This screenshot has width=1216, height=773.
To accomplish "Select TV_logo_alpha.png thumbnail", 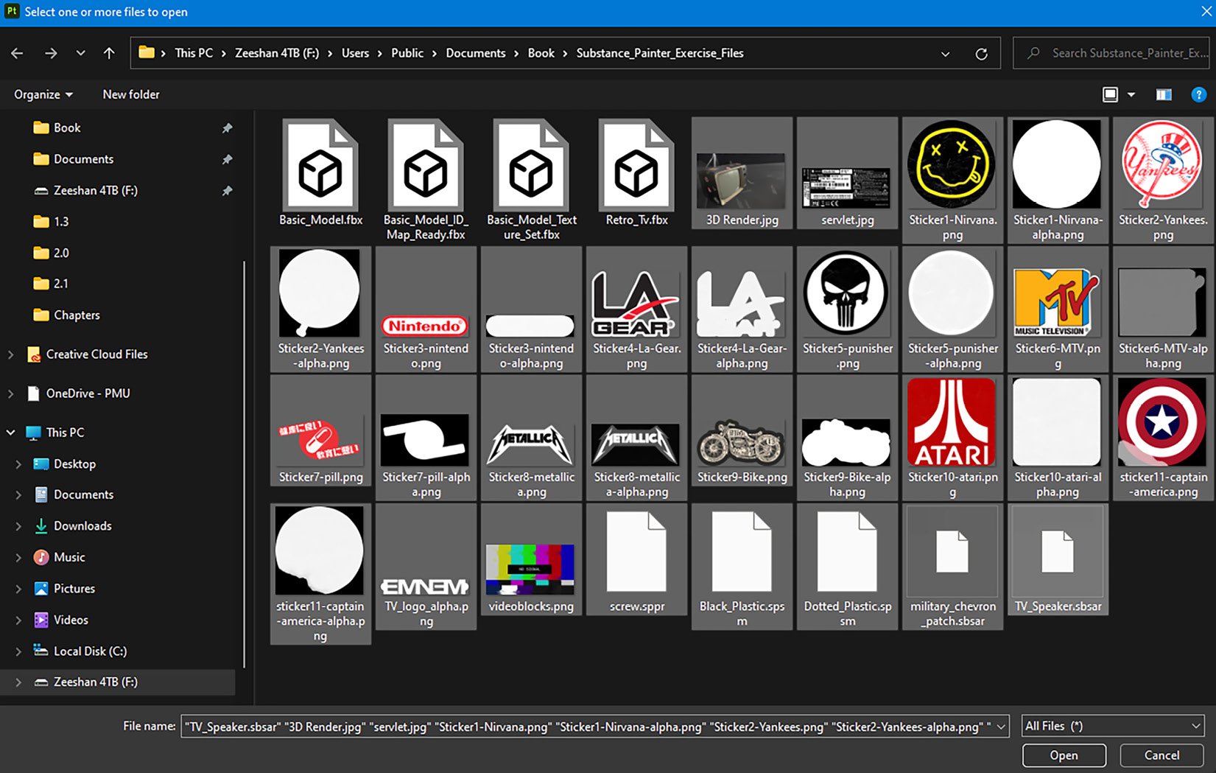I will (425, 587).
